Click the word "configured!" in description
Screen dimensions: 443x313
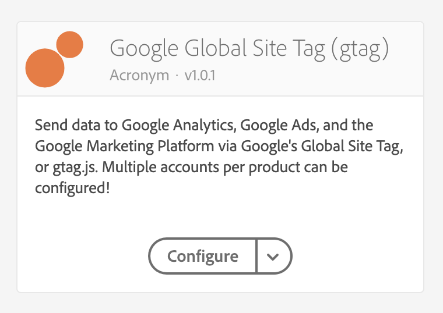click(x=72, y=188)
